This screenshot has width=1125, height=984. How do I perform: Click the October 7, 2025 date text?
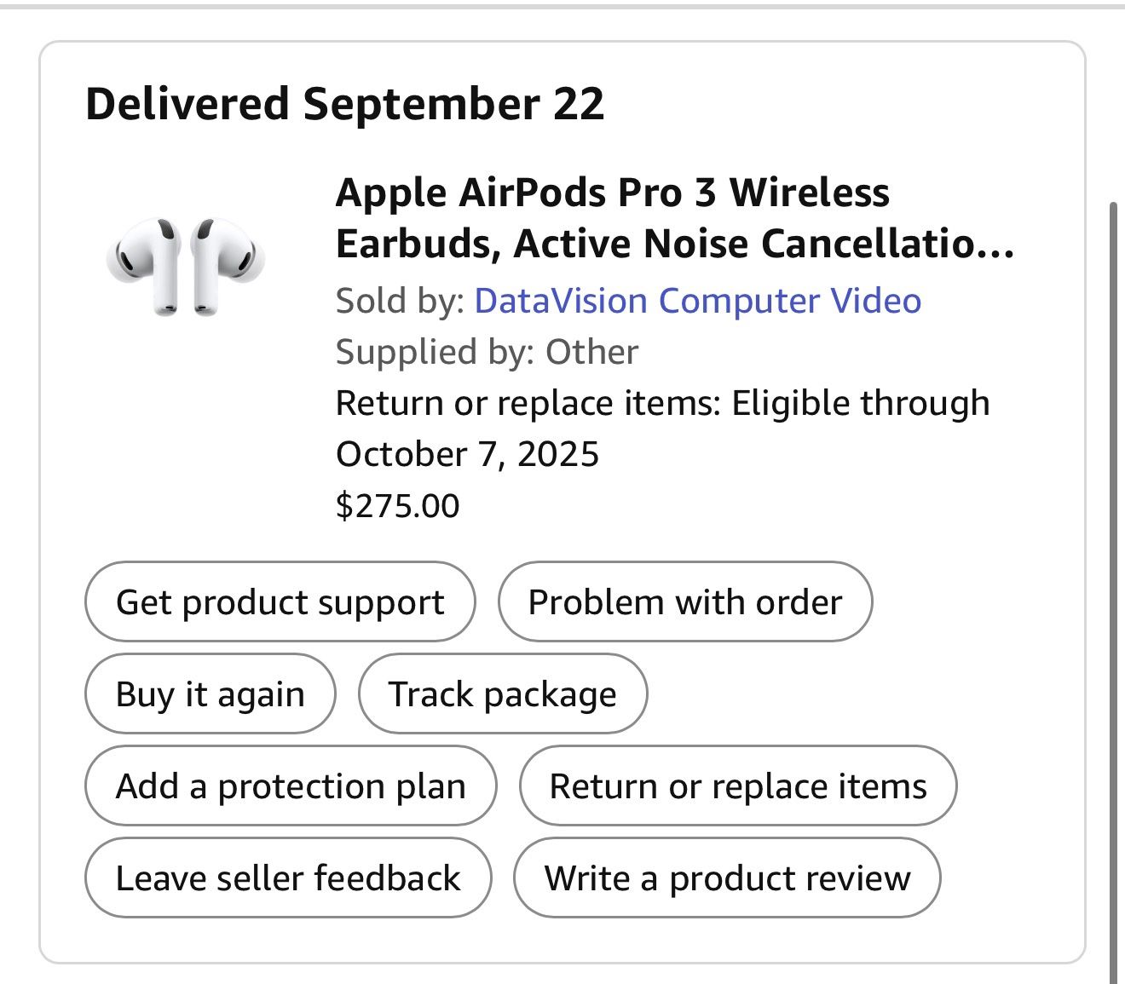(x=467, y=454)
